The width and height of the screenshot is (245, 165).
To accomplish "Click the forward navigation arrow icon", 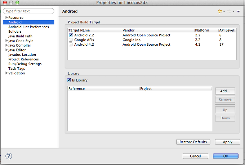I will point(229,12).
